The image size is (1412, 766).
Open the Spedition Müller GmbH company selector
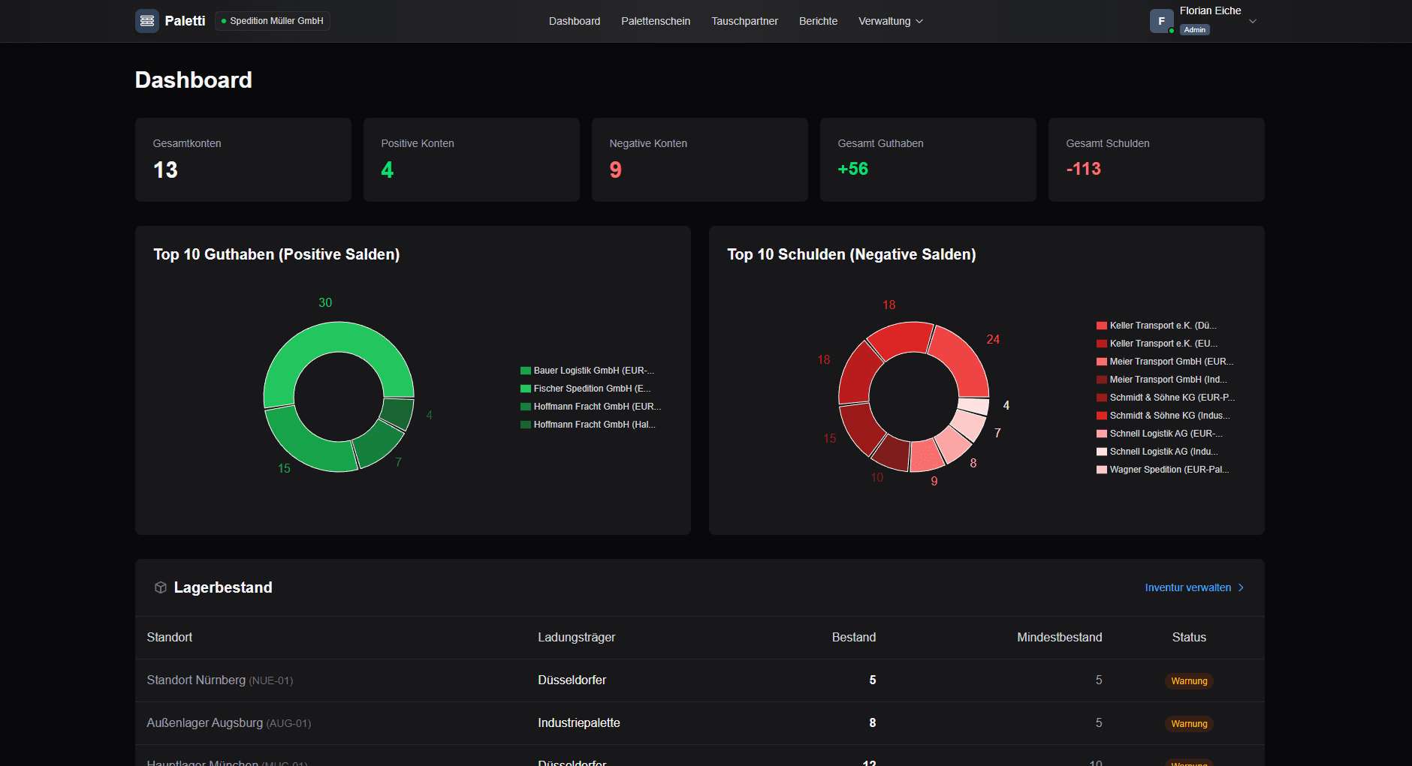[x=272, y=21]
